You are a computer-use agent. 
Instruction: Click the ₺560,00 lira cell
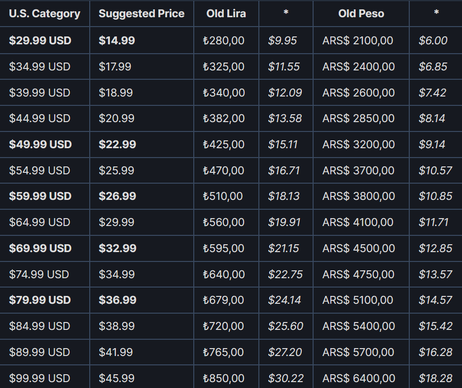(x=223, y=222)
